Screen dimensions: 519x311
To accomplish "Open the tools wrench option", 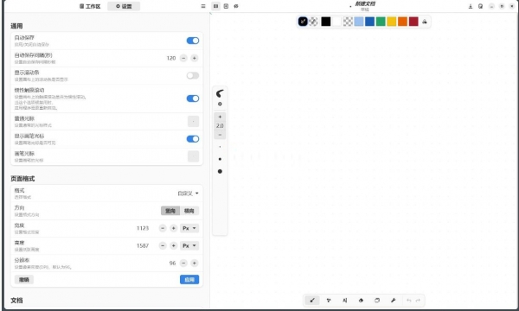I will 394,300.
